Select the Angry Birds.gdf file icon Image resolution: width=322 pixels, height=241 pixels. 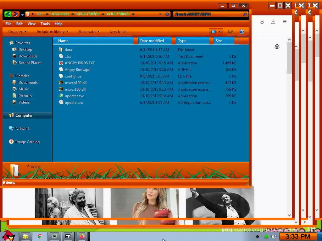tap(61, 69)
